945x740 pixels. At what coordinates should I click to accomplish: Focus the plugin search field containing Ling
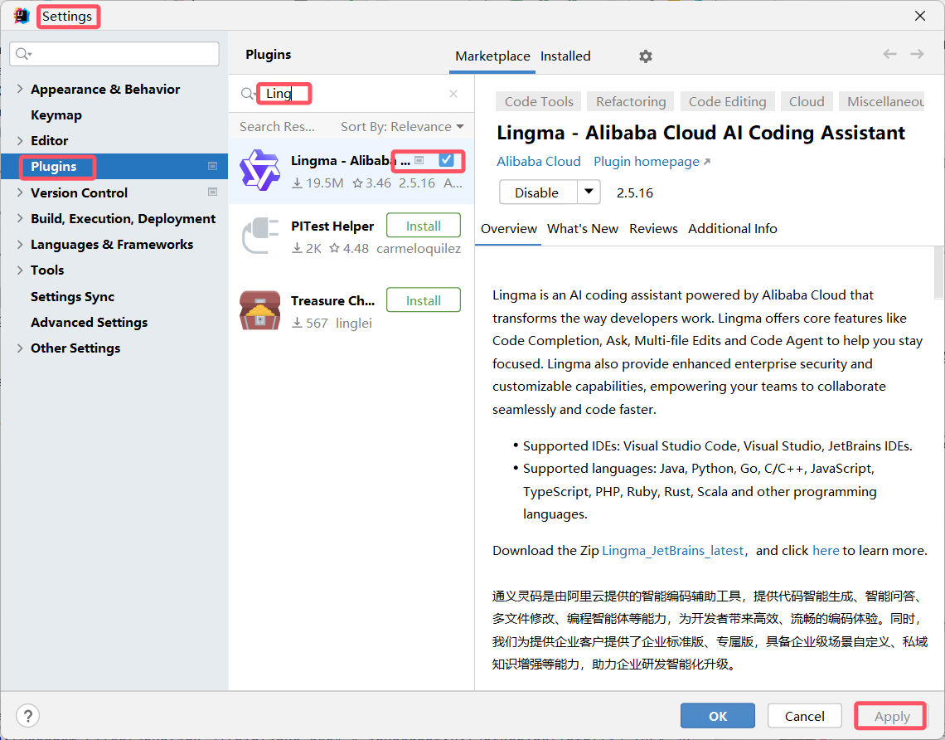pyautogui.click(x=350, y=94)
